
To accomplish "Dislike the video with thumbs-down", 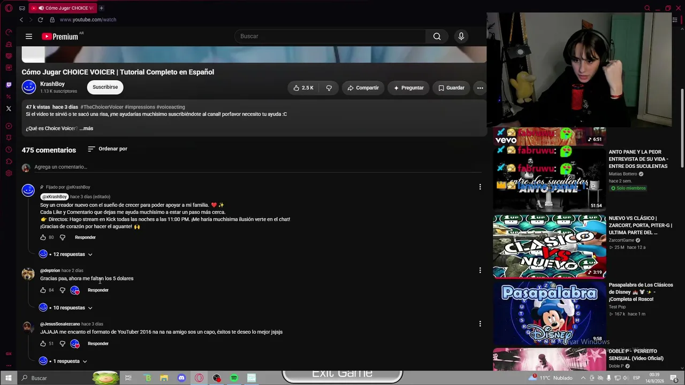I will 329,88.
